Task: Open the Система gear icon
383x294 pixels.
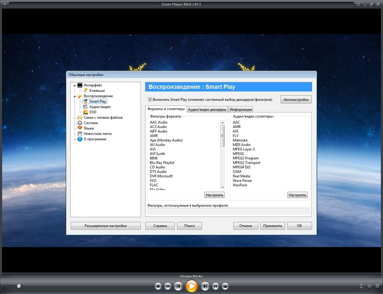Action: [80, 123]
